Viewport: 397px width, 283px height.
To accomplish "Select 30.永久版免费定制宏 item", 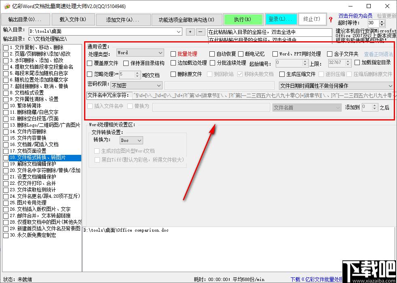I will click(33, 235).
